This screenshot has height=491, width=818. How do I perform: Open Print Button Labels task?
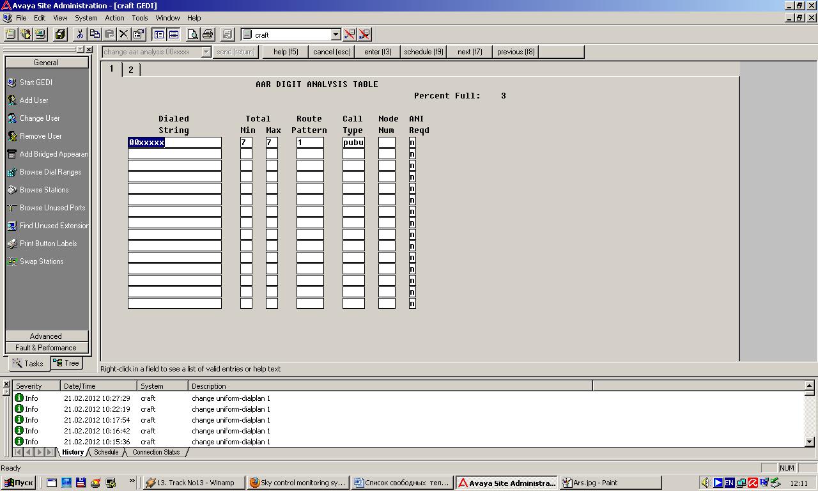click(48, 244)
